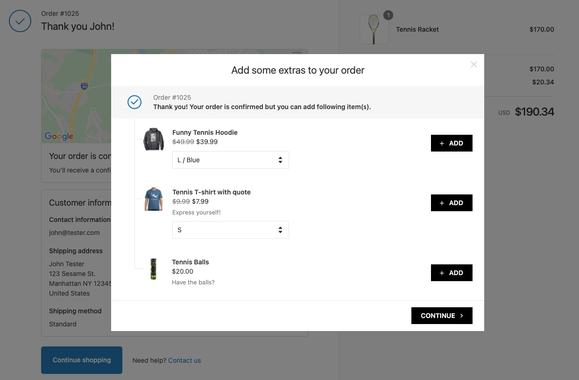Click the blue checkmark icon inside the modal

click(134, 102)
